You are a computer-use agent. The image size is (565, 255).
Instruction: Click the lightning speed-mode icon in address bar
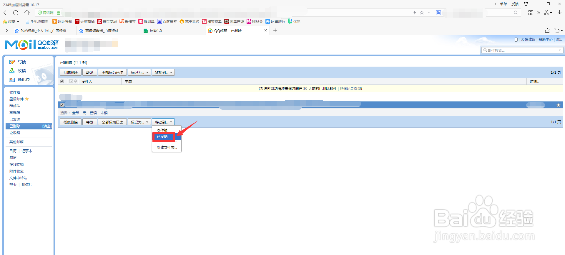[x=415, y=13]
